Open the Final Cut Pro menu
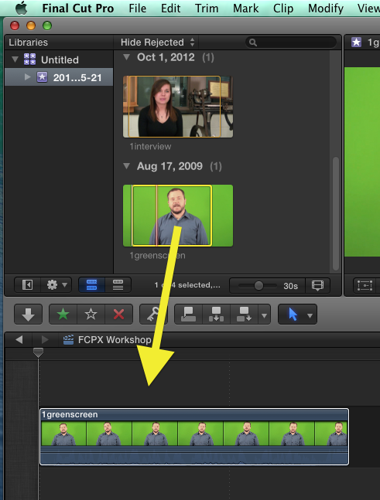 (x=78, y=9)
